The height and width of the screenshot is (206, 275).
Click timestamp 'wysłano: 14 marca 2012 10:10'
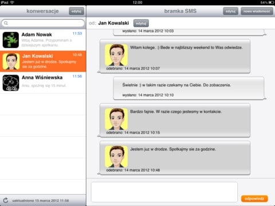tap(148, 95)
